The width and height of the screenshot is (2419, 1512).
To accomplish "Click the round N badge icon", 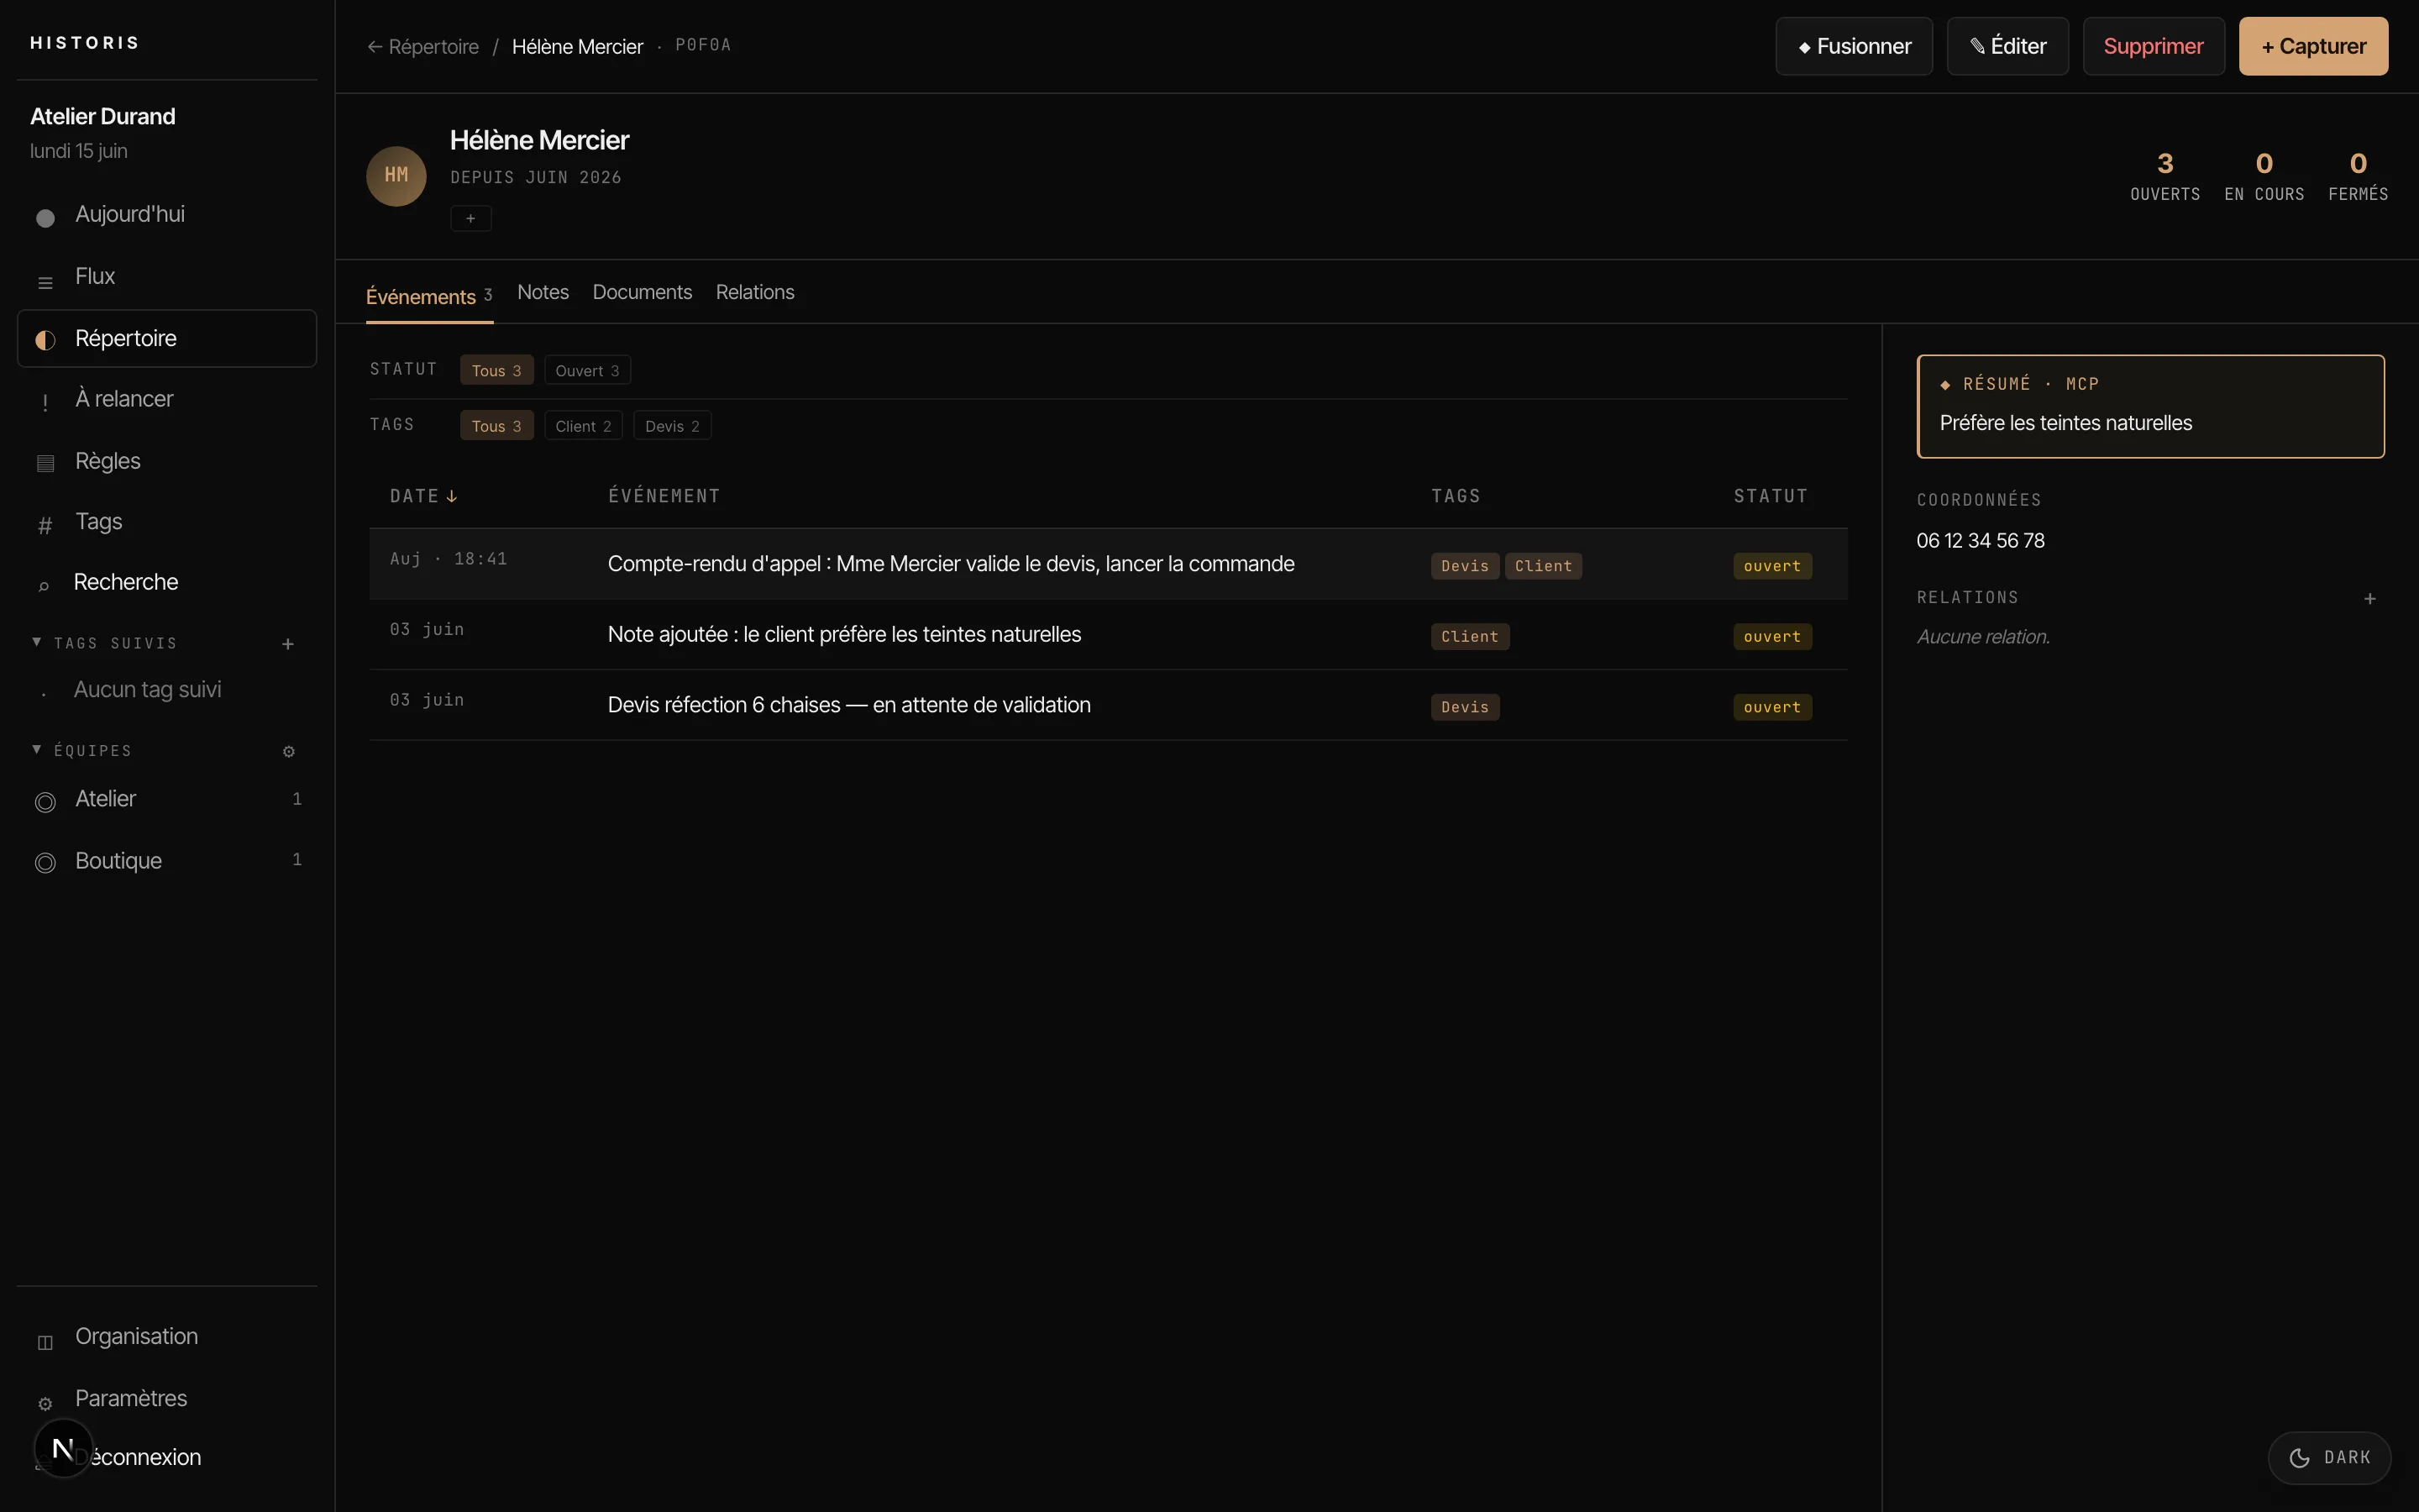I will point(63,1448).
